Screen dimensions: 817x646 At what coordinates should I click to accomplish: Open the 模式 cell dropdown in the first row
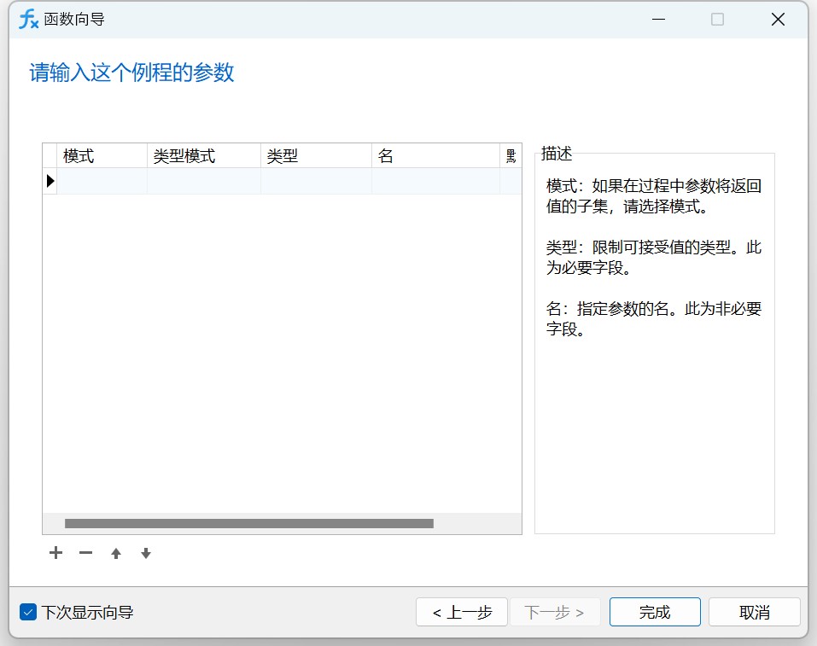click(x=101, y=180)
